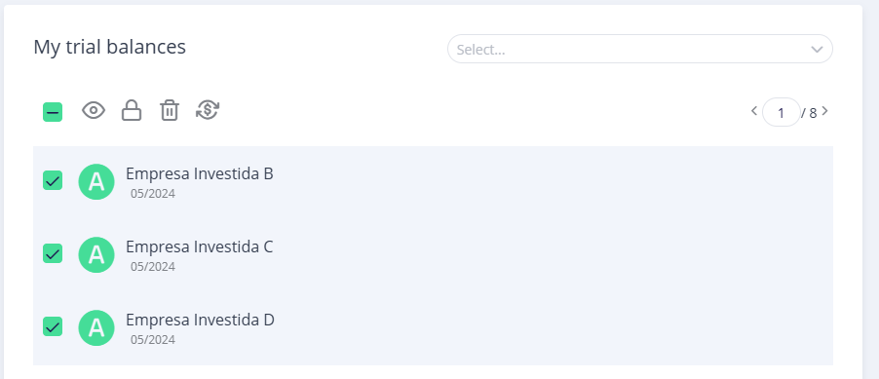
Task: Open the Empresa Investida C trial balance
Action: click(199, 246)
